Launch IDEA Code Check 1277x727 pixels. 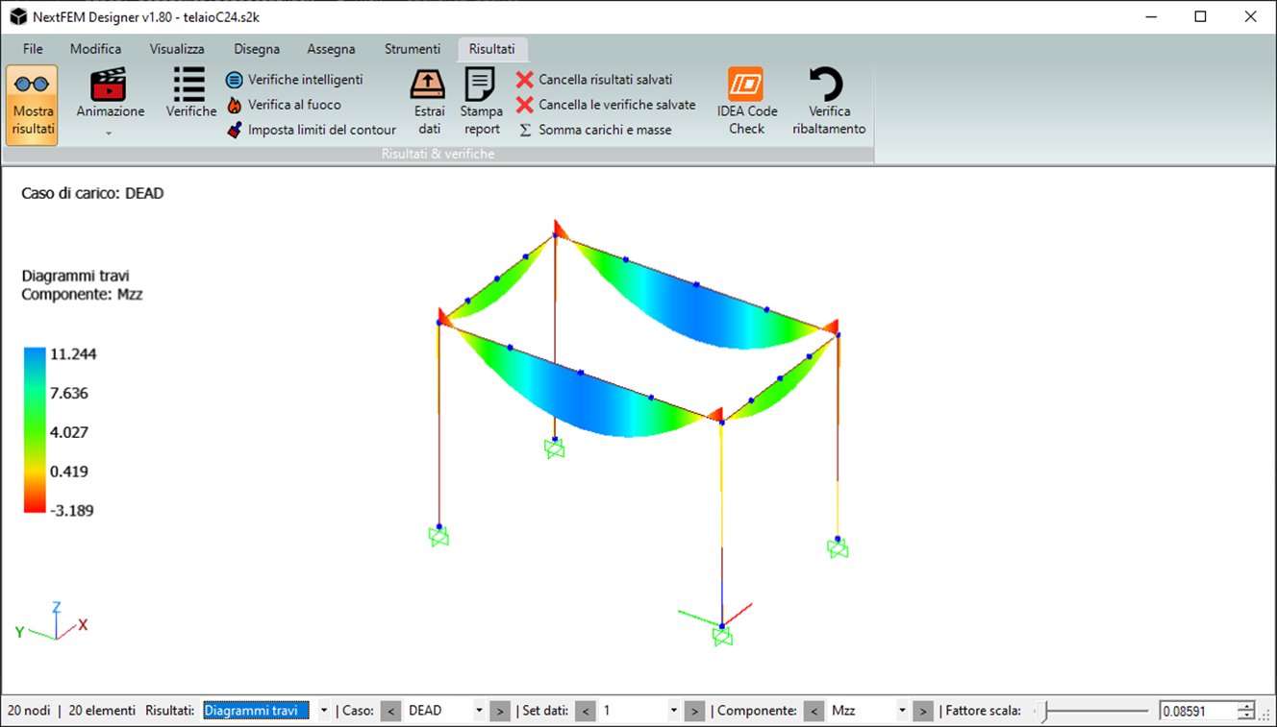point(746,104)
